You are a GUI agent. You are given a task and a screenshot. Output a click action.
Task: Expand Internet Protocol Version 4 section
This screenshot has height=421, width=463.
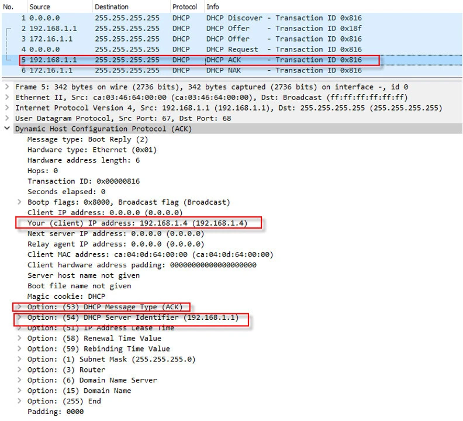pos(6,108)
